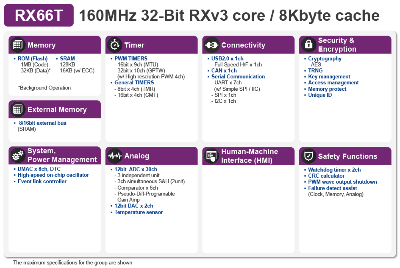
Task: Select the Analog waveform icon
Action: (115, 156)
